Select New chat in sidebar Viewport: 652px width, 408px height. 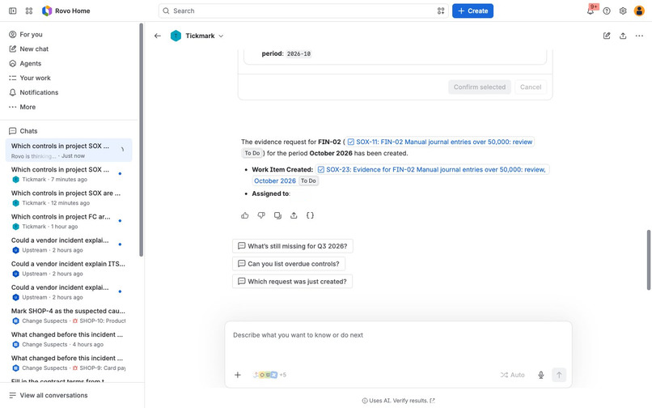coord(69,49)
